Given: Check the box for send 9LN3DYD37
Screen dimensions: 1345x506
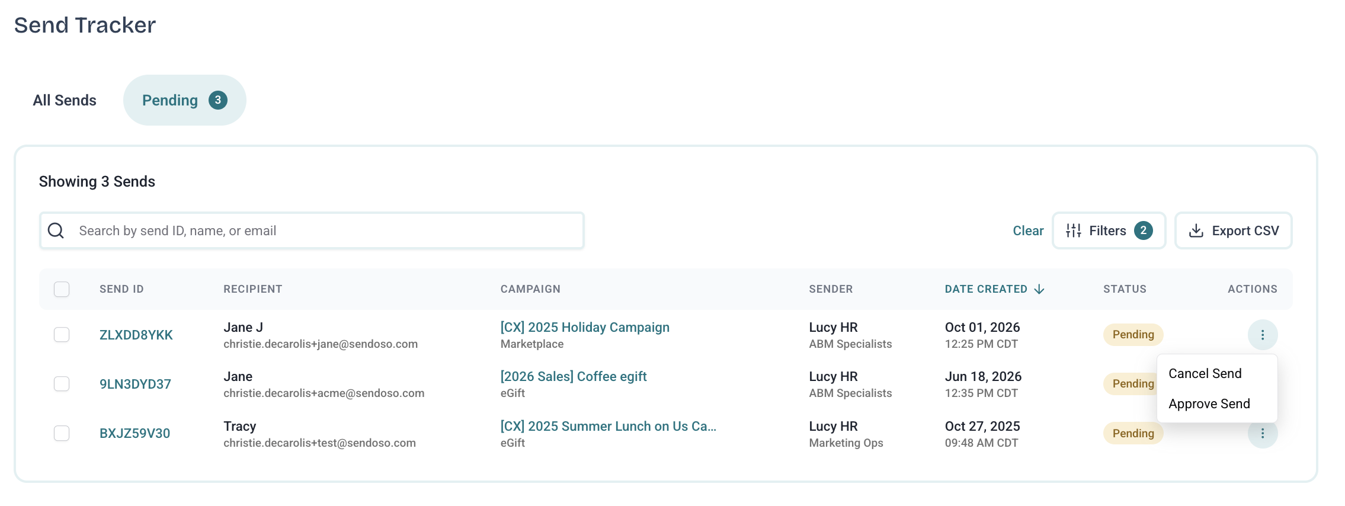Looking at the screenshot, I should [62, 384].
